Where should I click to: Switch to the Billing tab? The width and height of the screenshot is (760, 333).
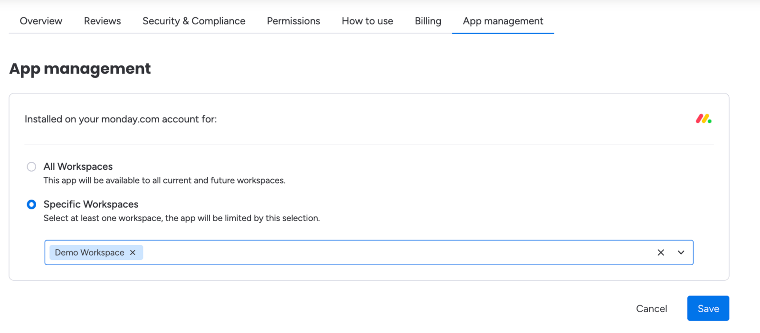point(428,21)
